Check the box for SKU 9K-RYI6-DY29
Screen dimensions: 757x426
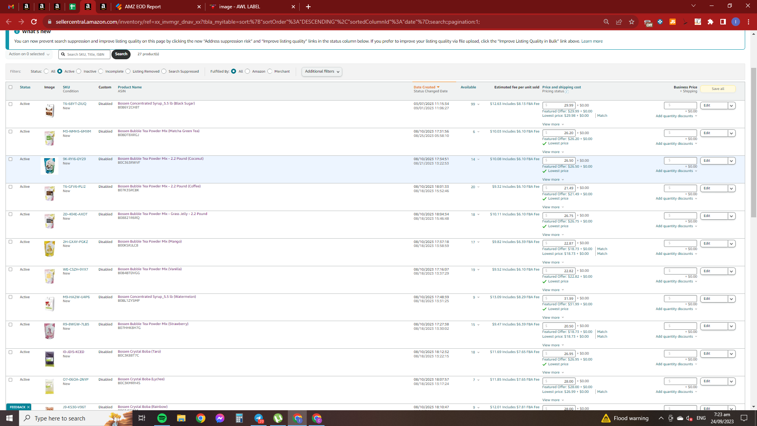click(11, 159)
